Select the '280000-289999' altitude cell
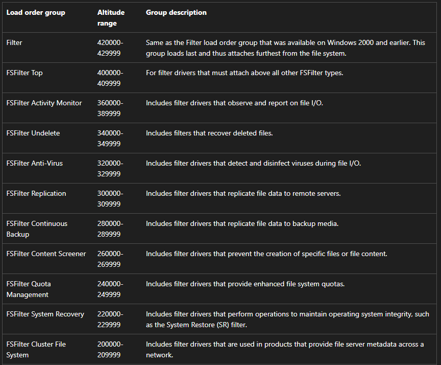Viewport: 441px width, 365px height. (110, 229)
